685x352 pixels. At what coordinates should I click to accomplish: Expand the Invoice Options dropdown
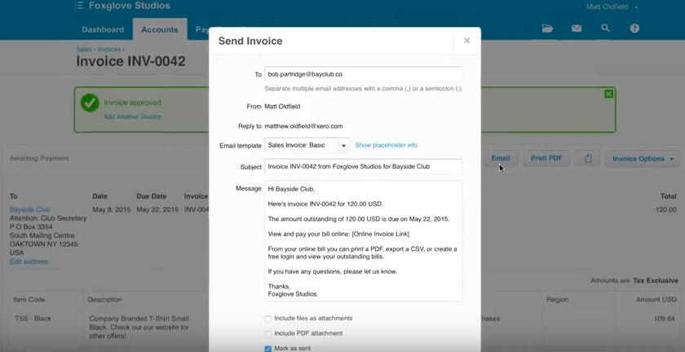click(x=643, y=159)
